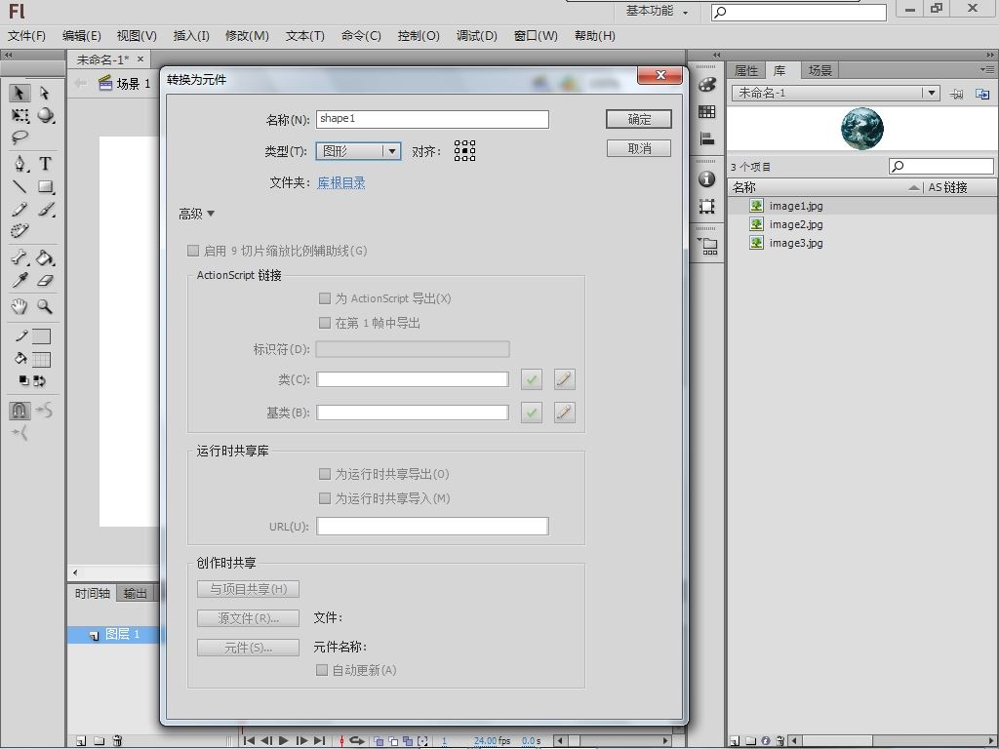
Task: Select the Eyedropper tool
Action: coord(20,280)
